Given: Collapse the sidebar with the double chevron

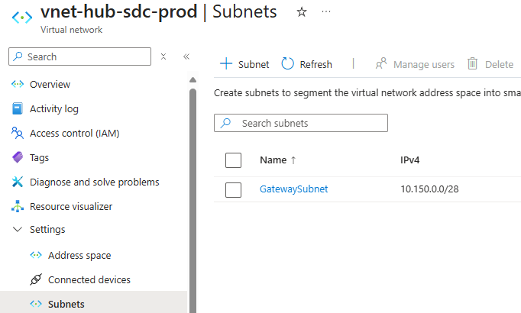Looking at the screenshot, I should 186,56.
